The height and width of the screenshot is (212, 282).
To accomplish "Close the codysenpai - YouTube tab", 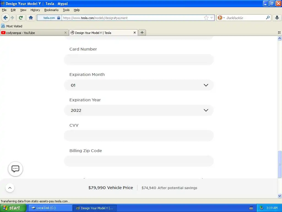I will (x=66, y=33).
